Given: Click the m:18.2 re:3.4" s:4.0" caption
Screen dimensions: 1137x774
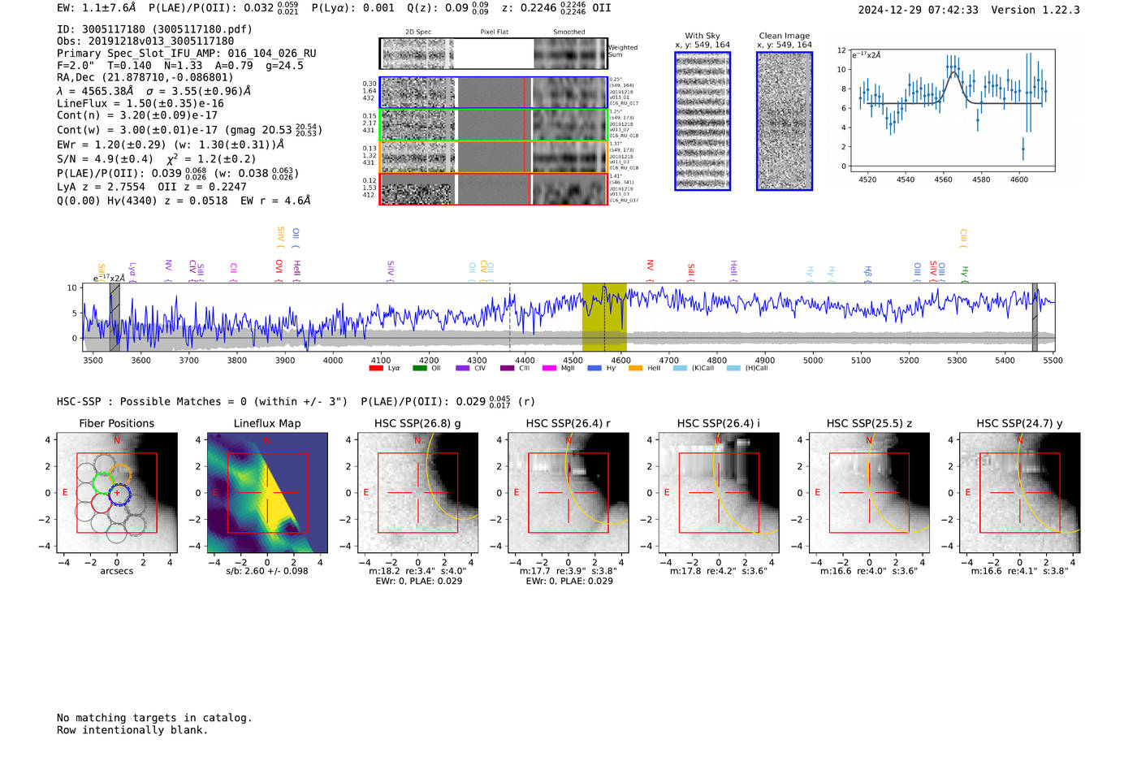Looking at the screenshot, I should pos(417,571).
